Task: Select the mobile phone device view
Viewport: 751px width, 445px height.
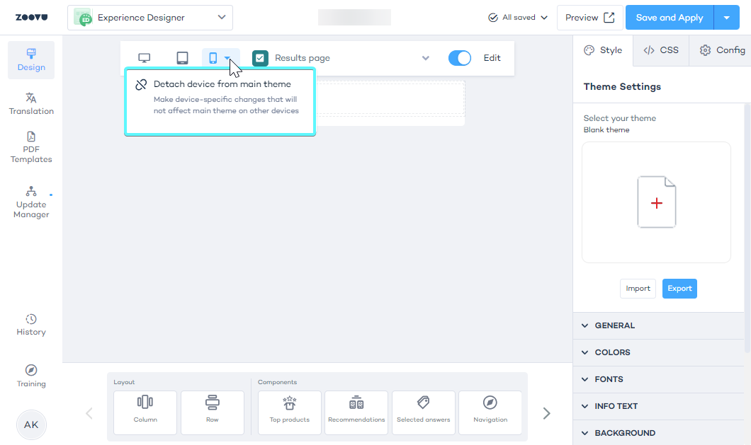Action: [x=213, y=58]
